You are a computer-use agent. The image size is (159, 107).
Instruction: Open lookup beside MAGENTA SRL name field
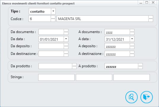(x=151, y=19)
